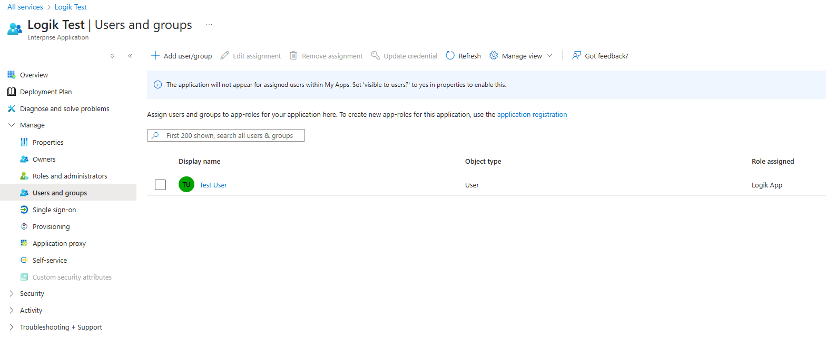Click the Display name column header
This screenshot has width=826, height=348.
click(200, 161)
